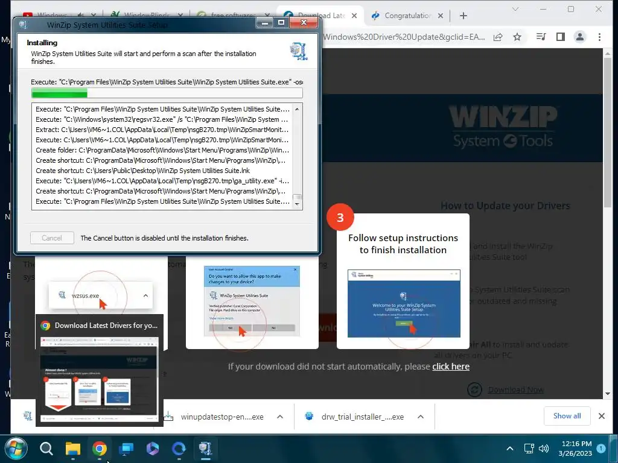Click the Chrome window preview thumbnail

pyautogui.click(x=100, y=379)
